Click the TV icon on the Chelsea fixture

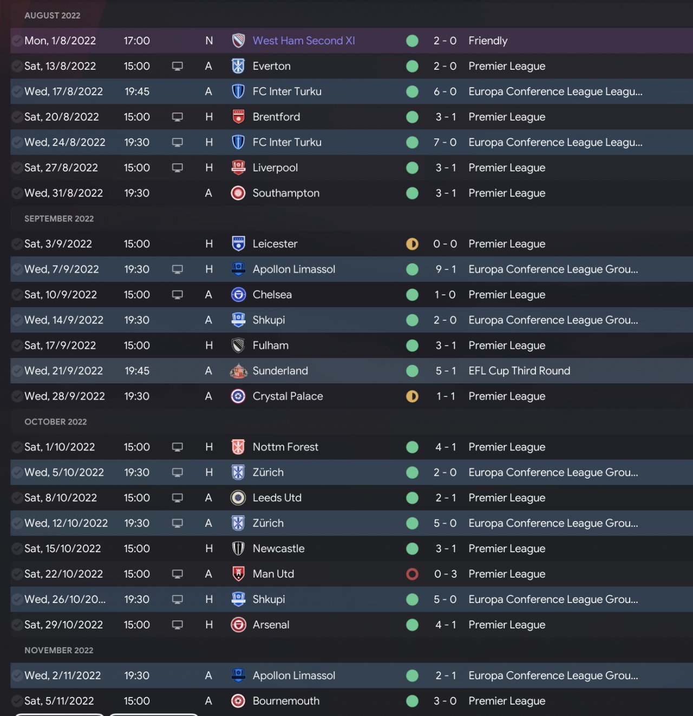(x=177, y=295)
